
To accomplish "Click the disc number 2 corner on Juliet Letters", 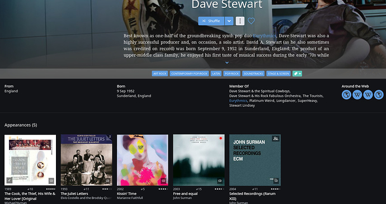I will coord(110,137).
